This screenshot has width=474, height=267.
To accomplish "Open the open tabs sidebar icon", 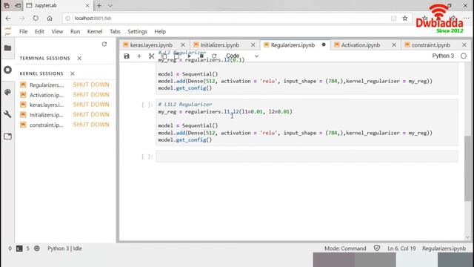I will (x=8, y=136).
